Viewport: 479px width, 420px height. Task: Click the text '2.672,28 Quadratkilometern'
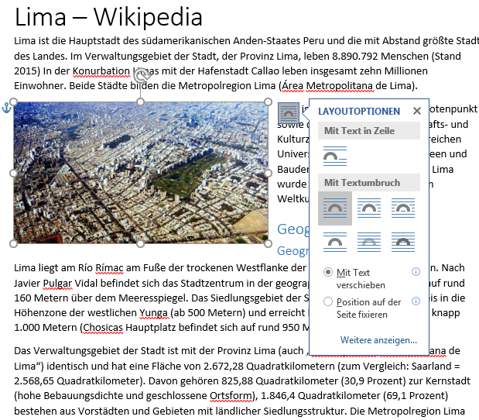pyautogui.click(x=269, y=367)
